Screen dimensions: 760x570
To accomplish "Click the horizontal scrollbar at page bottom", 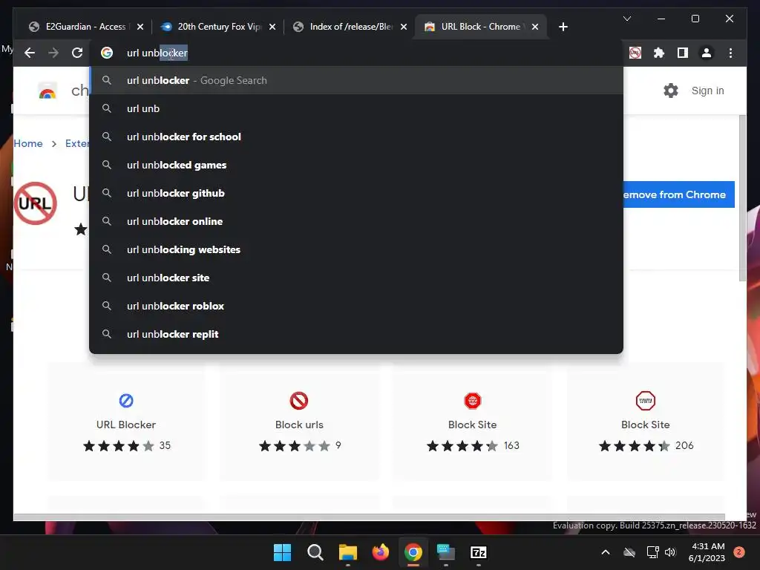I will 370,517.
